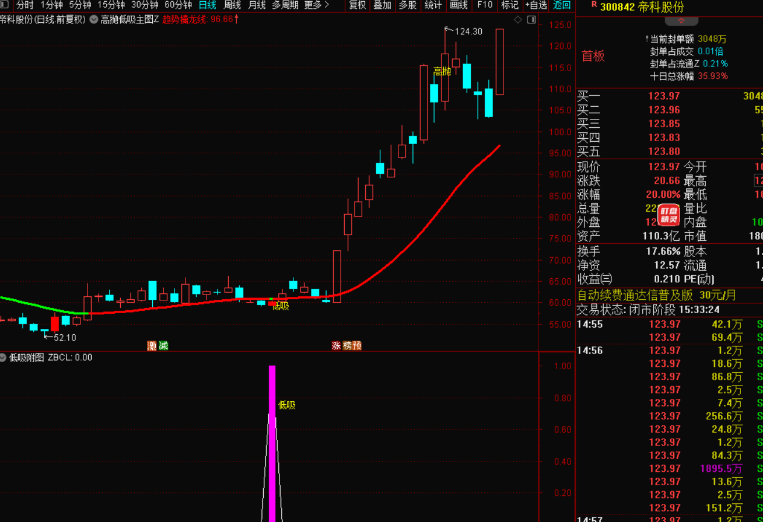Open the main chart indicator dropdown arrow
The image size is (763, 522).
pyautogui.click(x=93, y=19)
